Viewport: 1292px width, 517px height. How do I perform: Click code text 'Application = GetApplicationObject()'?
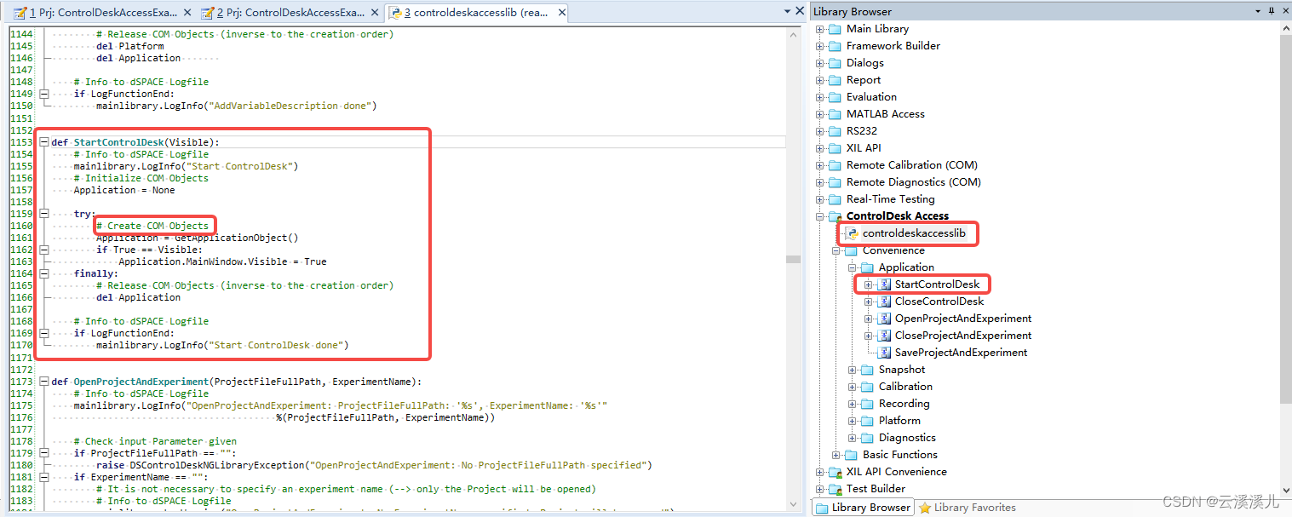[198, 238]
